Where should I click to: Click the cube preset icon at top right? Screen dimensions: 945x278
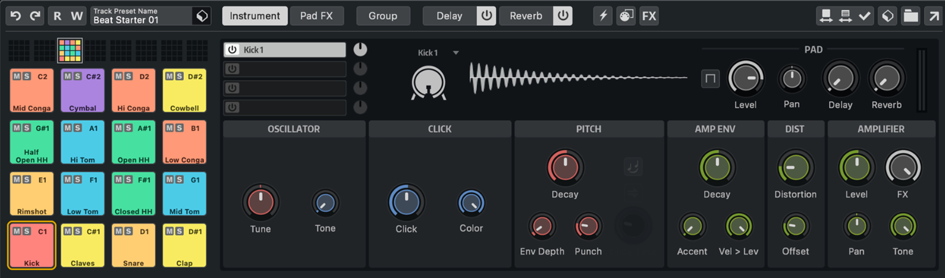pos(887,16)
